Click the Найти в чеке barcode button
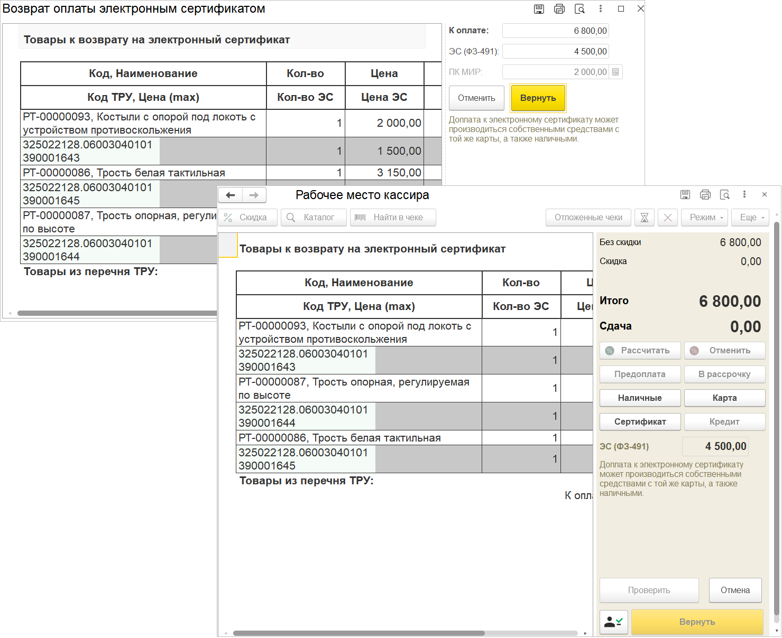The width and height of the screenshot is (782, 638). (x=393, y=218)
